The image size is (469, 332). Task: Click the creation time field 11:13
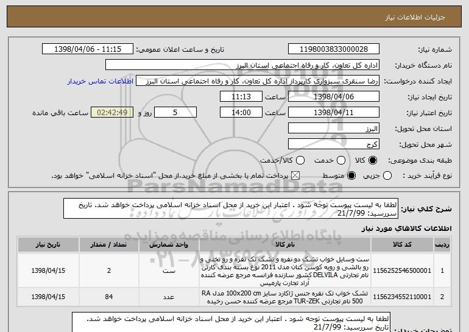click(x=241, y=97)
